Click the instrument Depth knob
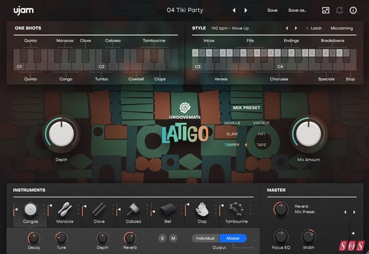 click(x=102, y=238)
